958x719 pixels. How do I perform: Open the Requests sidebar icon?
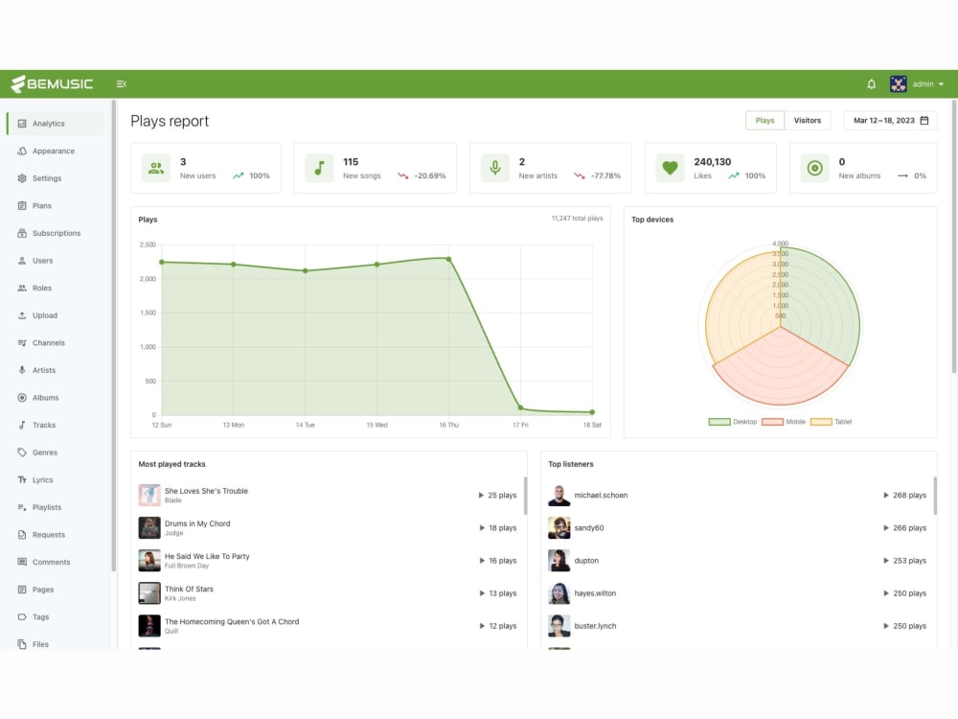click(22, 535)
